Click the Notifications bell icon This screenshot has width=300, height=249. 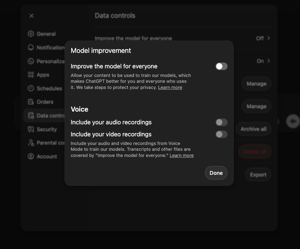click(x=31, y=47)
